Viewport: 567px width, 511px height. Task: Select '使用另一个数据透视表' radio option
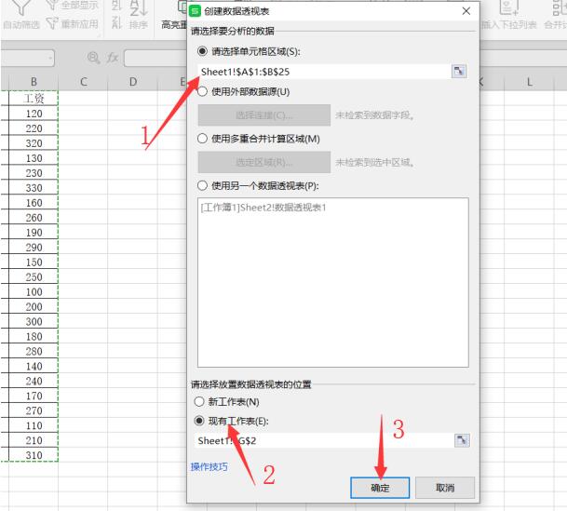pyautogui.click(x=202, y=184)
